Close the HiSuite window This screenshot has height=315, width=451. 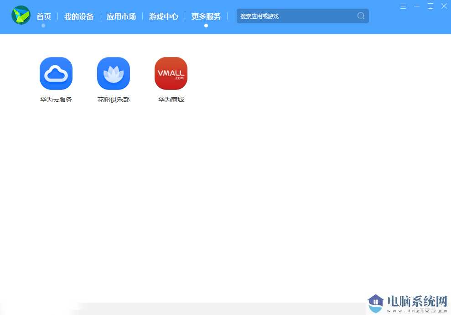[444, 6]
